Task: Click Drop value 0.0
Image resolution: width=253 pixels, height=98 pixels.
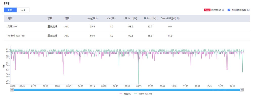Action: pyautogui.click(x=170, y=27)
